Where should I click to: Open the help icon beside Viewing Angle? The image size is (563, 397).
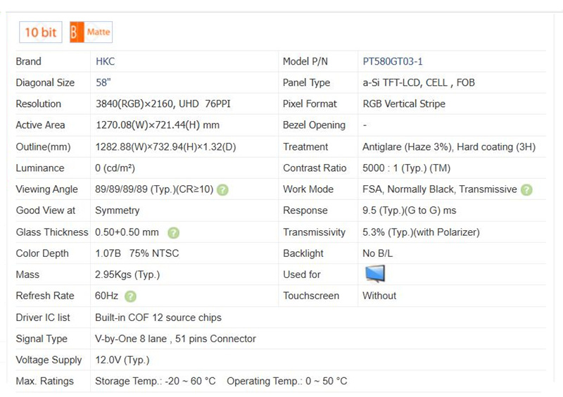[x=222, y=189]
